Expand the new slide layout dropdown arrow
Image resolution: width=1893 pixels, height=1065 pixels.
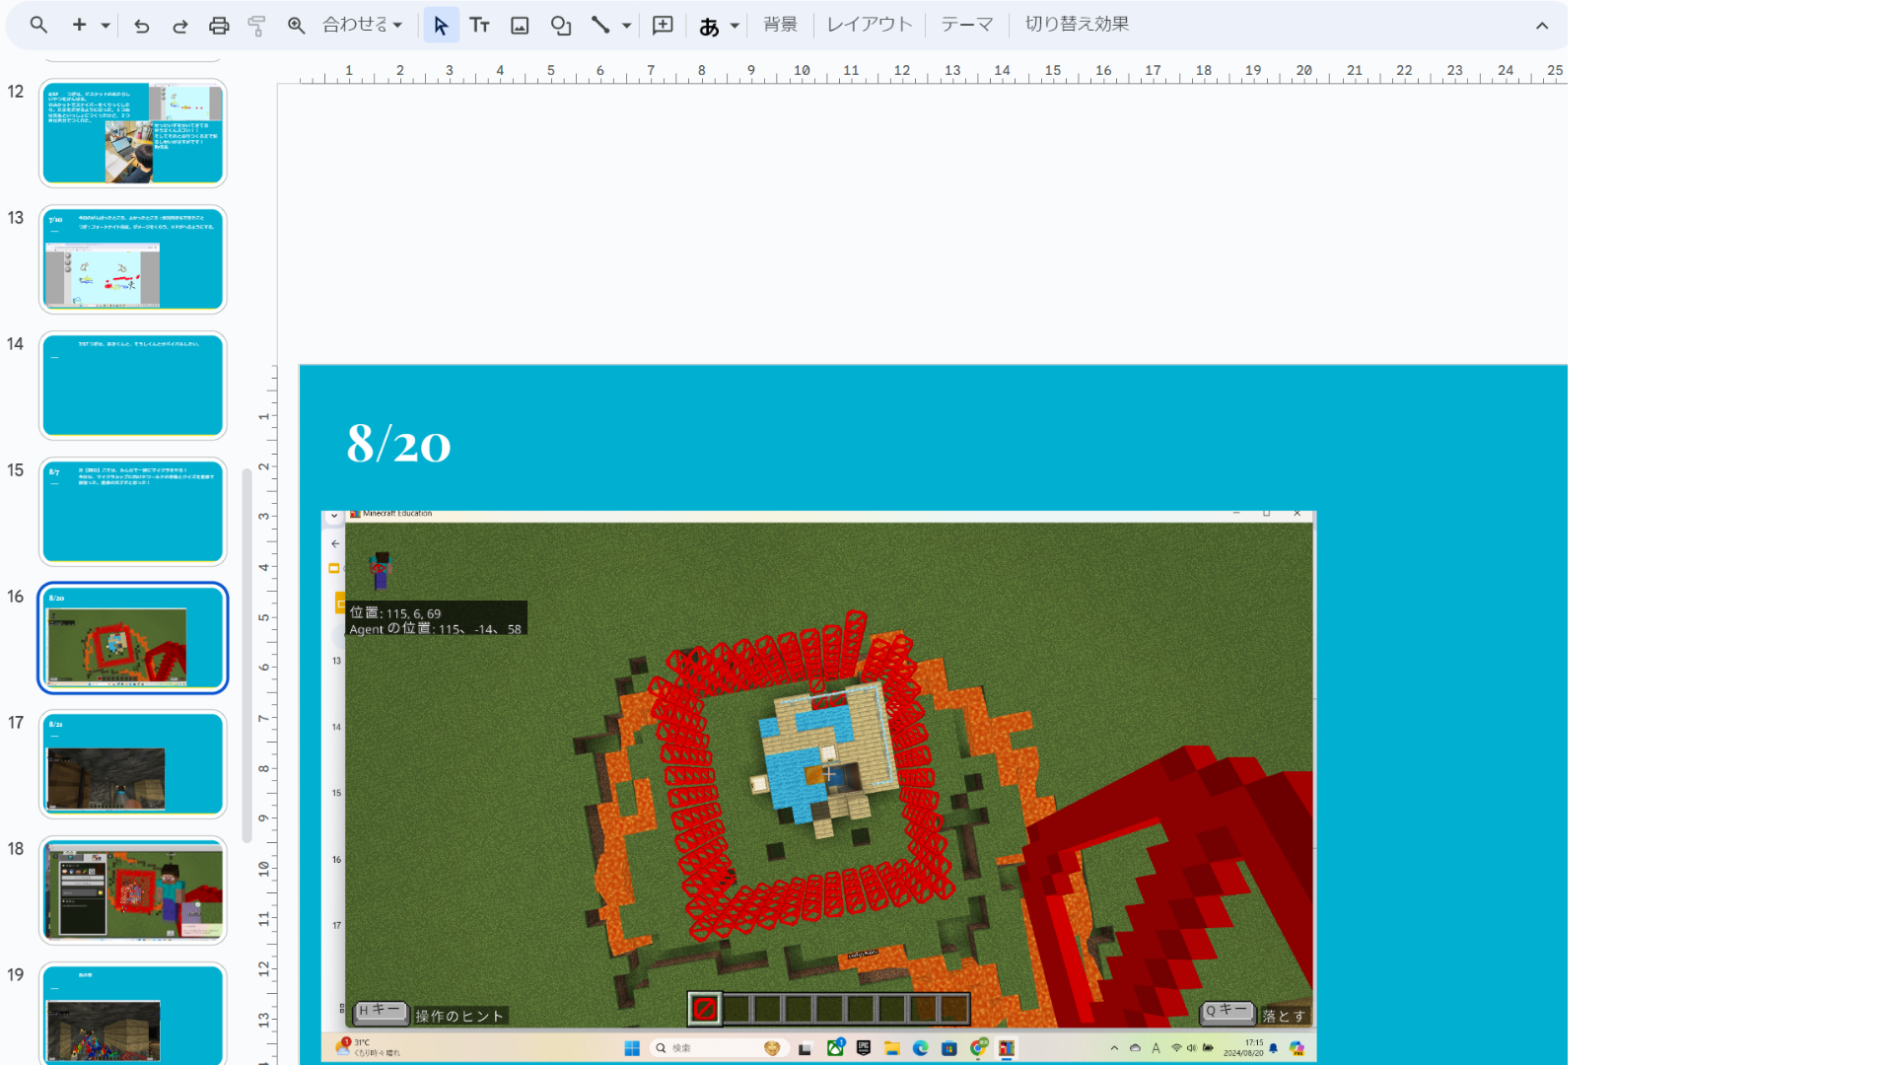[x=105, y=26]
